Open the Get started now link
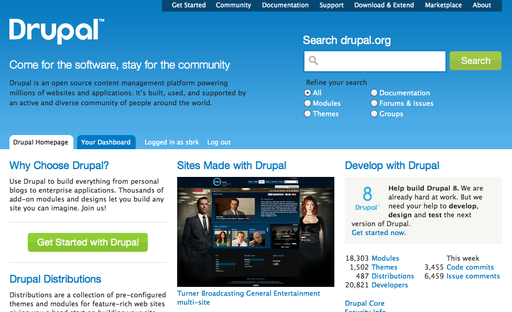The width and height of the screenshot is (512, 312). click(x=378, y=232)
